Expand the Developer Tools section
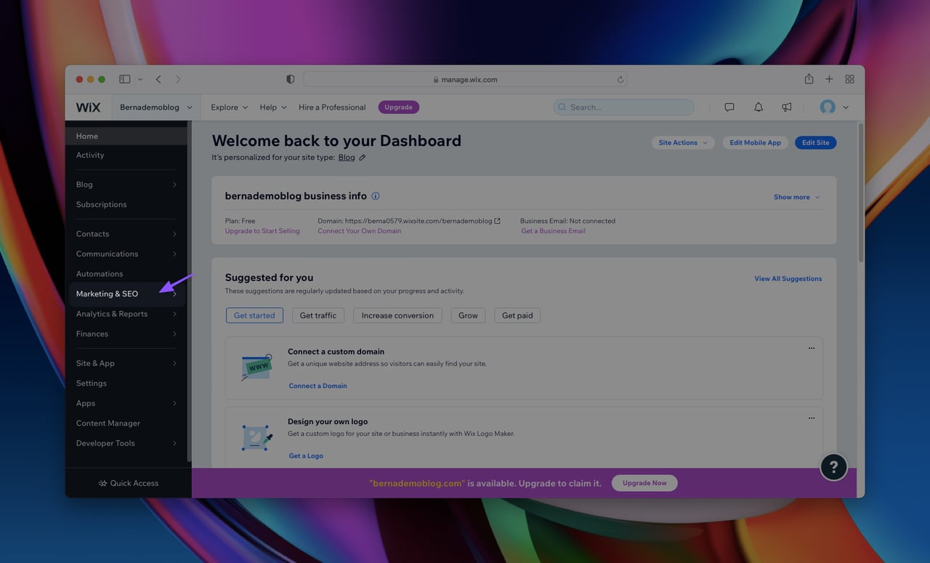Image resolution: width=930 pixels, height=563 pixels. click(x=174, y=443)
